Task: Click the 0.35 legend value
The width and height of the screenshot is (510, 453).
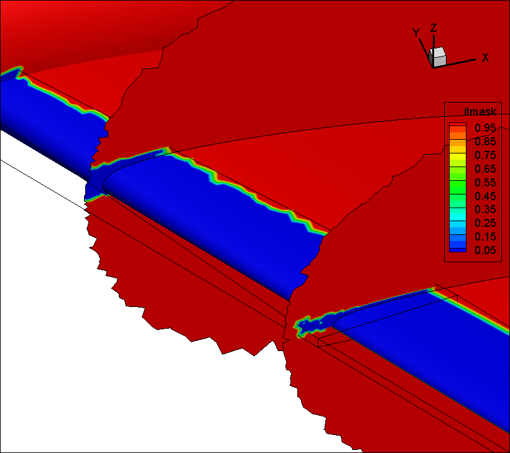Action: [x=485, y=209]
